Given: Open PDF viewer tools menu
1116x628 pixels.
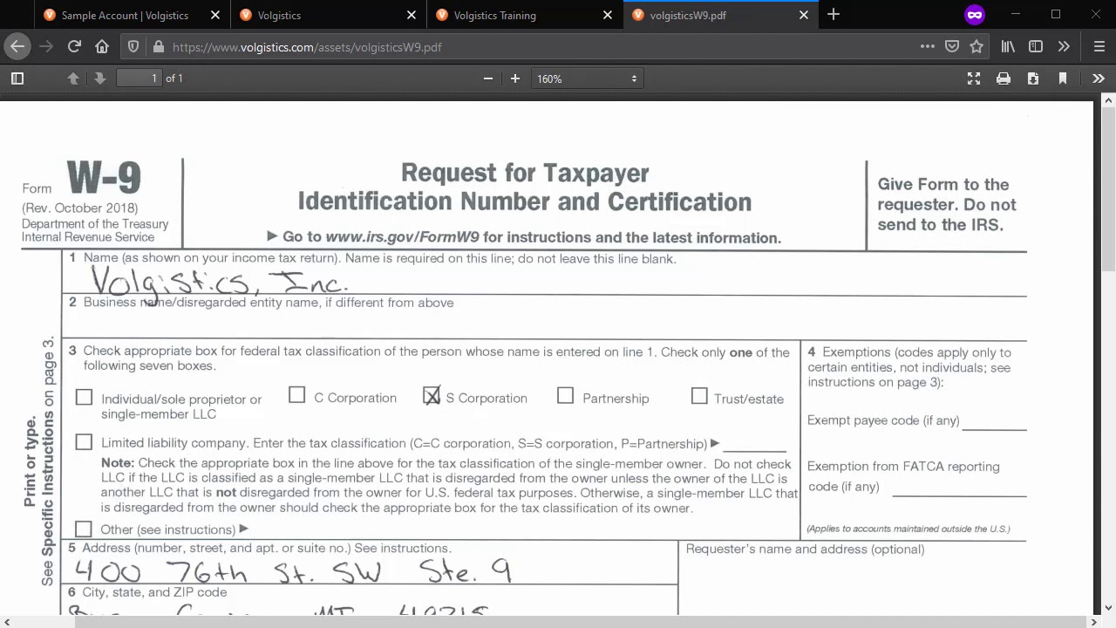Looking at the screenshot, I should point(1099,78).
